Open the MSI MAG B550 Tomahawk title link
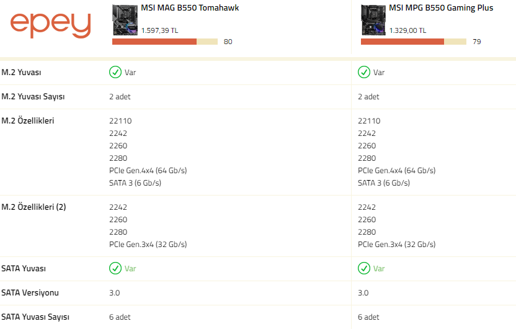 coord(190,8)
